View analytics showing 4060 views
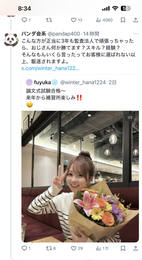Image resolution: width=142 pixels, height=260 pixels. tap(104, 20)
